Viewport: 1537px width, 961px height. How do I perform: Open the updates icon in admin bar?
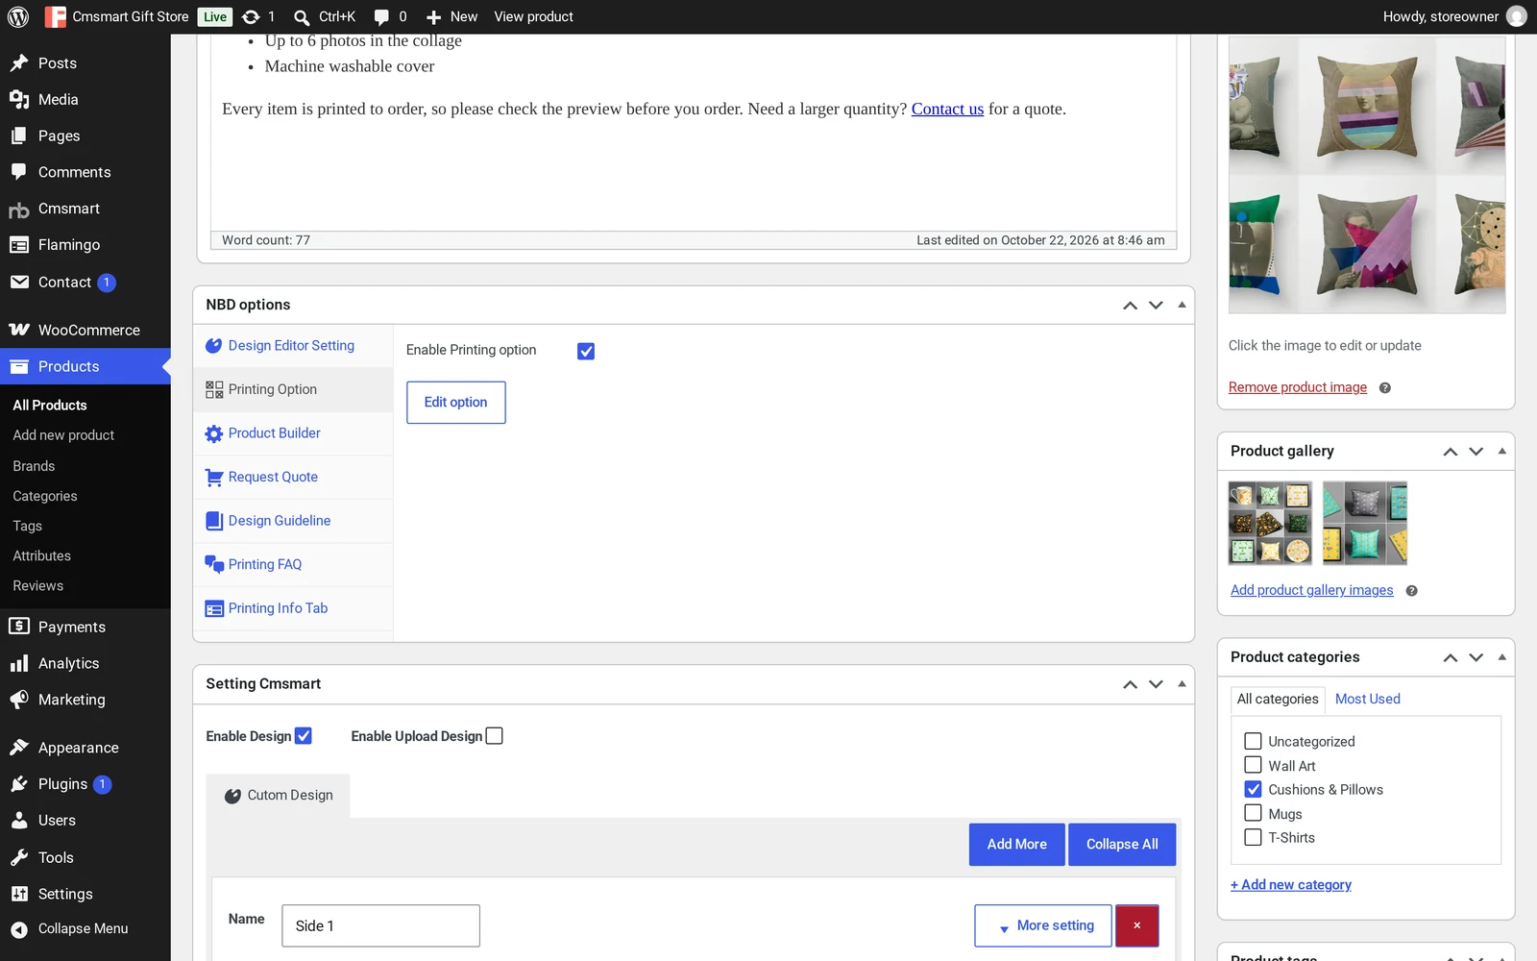point(251,16)
